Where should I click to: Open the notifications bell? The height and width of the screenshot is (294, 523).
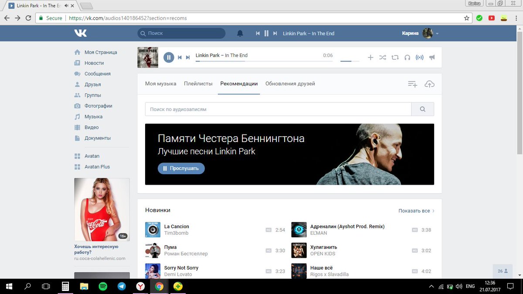[x=240, y=33]
